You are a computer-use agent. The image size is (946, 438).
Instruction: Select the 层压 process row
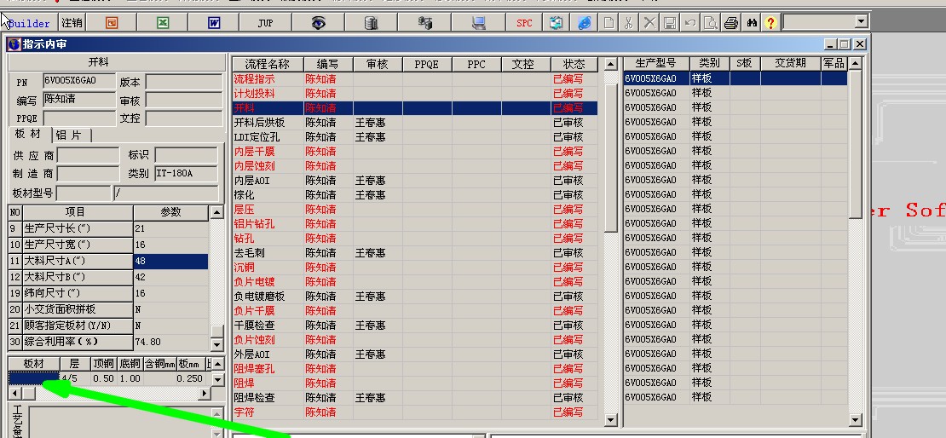(415, 210)
